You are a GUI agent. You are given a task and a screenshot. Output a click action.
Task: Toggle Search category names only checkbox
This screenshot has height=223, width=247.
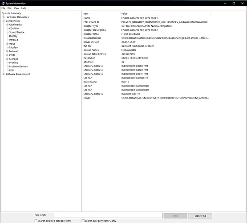[x=83, y=221]
